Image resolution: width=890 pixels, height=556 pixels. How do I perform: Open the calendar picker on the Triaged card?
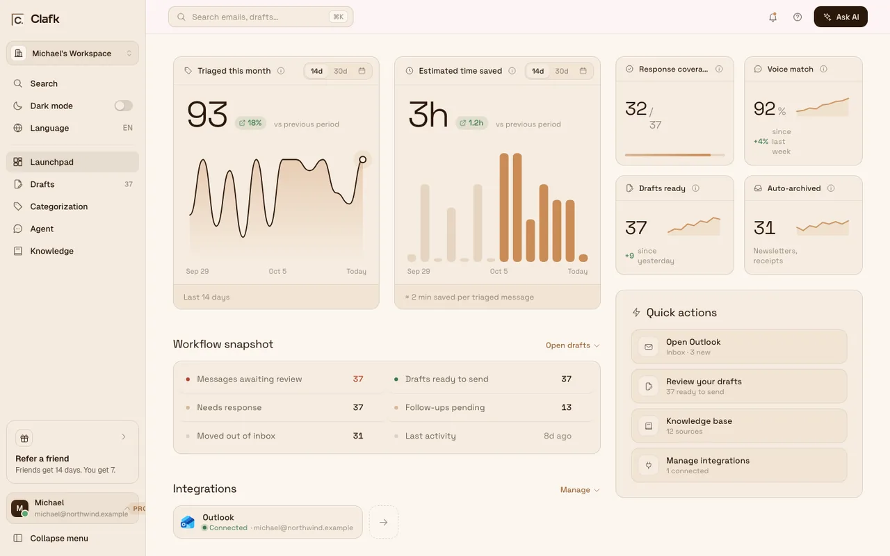(x=362, y=71)
